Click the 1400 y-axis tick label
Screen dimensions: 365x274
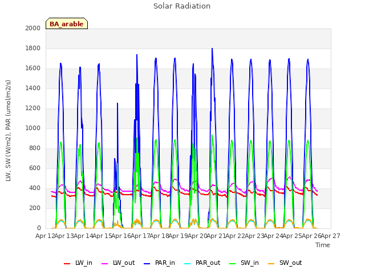33,88
